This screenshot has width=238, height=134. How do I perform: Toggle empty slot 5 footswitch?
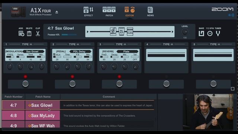tap(213, 84)
